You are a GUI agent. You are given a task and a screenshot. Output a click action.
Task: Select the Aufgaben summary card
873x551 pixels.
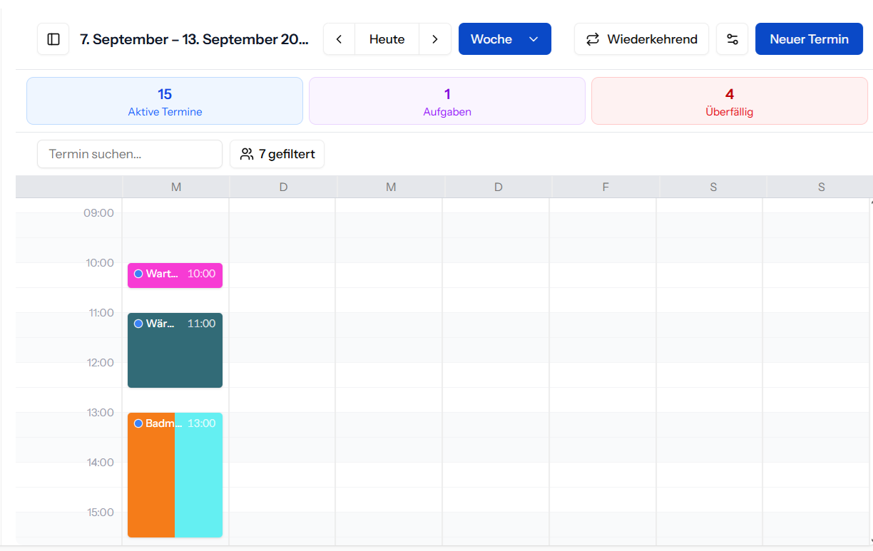(x=447, y=101)
